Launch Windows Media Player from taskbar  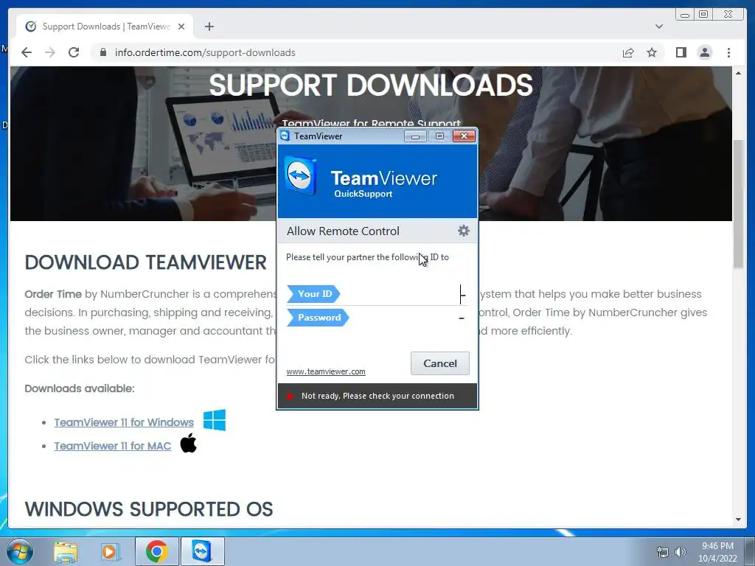pos(111,551)
